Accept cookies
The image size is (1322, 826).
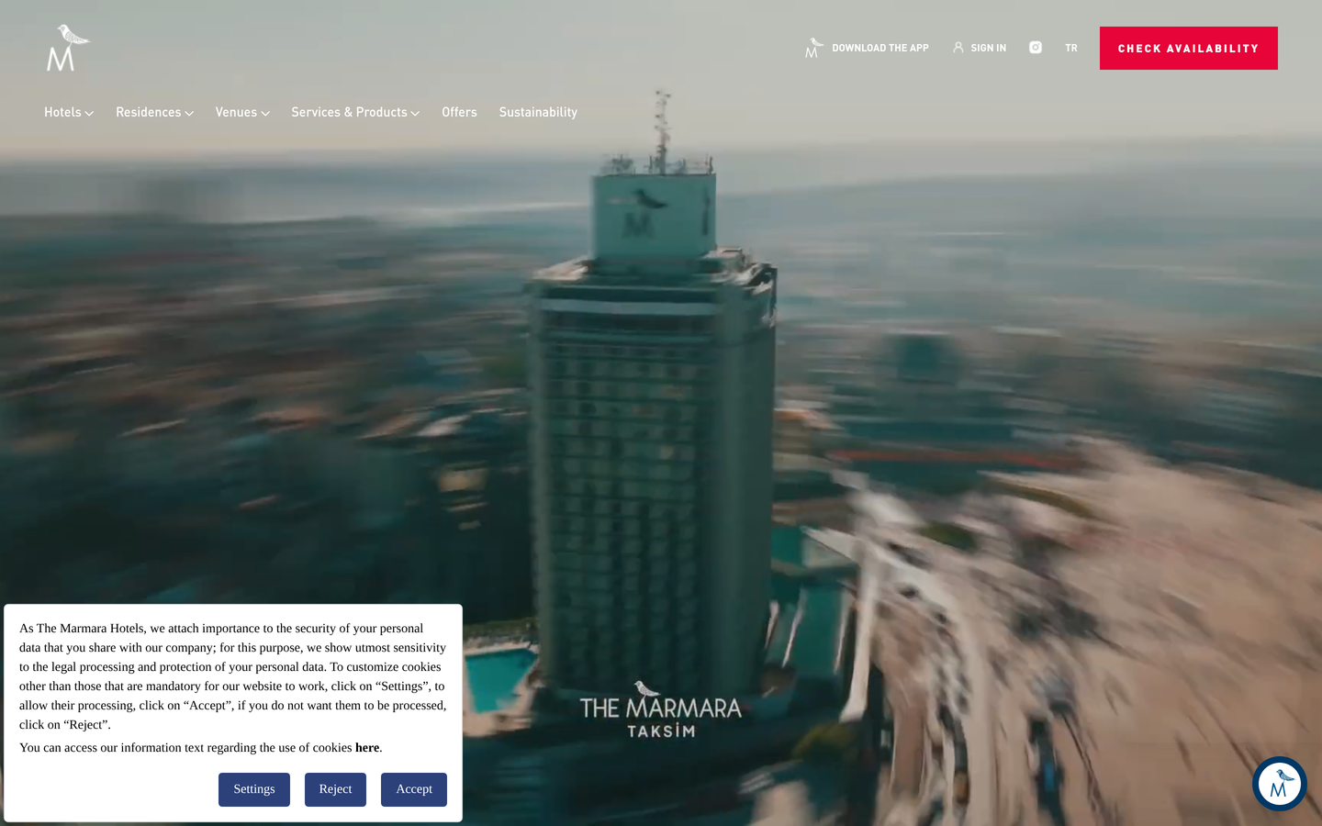tap(414, 789)
